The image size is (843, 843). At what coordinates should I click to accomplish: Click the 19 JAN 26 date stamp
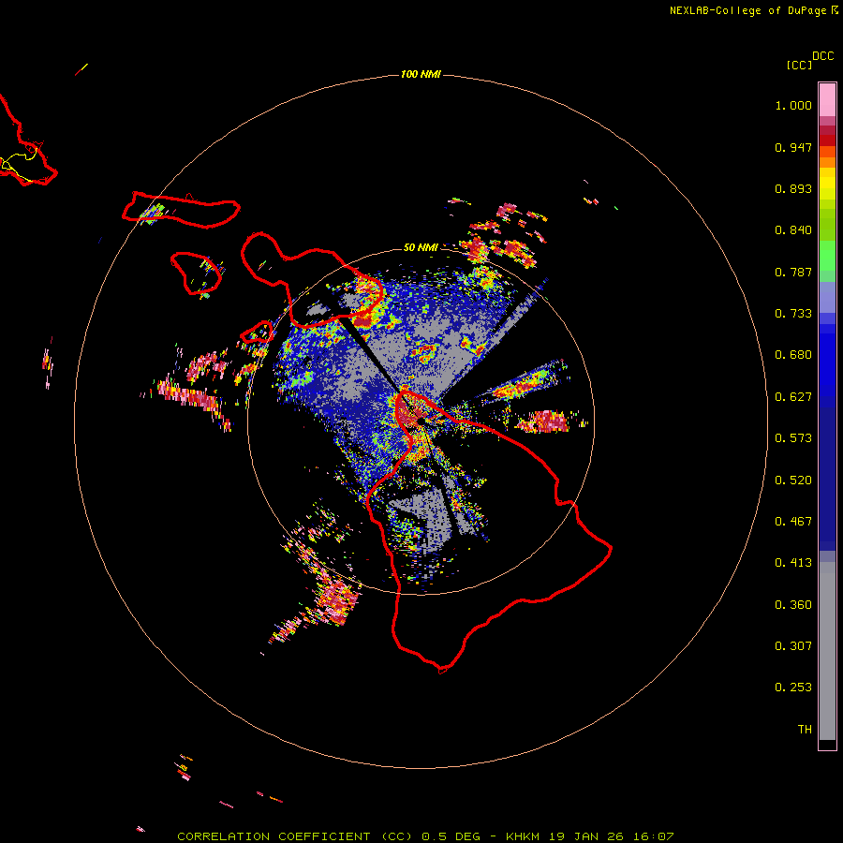click(584, 836)
